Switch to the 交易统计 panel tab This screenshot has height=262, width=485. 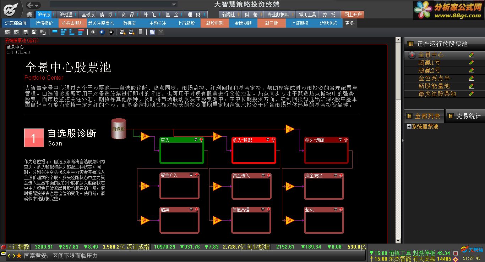465,116
